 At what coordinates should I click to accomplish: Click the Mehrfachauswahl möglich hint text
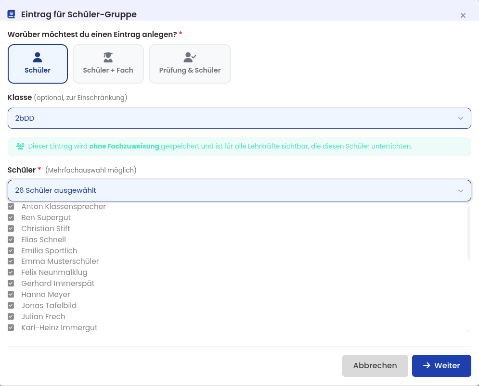(x=91, y=170)
